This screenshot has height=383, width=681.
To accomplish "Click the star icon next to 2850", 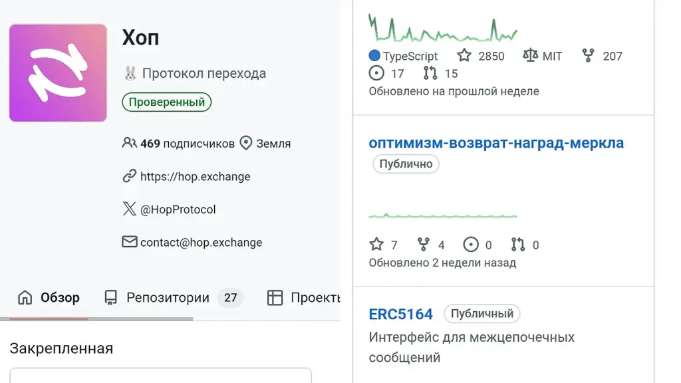I will point(464,55).
